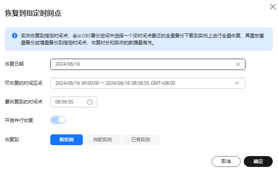278x173 pixels.
Task: Close the 恢复到指定时间点 dialog
Action: 273,7
